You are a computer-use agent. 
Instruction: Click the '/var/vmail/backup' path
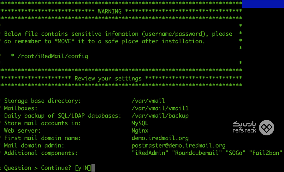tap(160, 116)
